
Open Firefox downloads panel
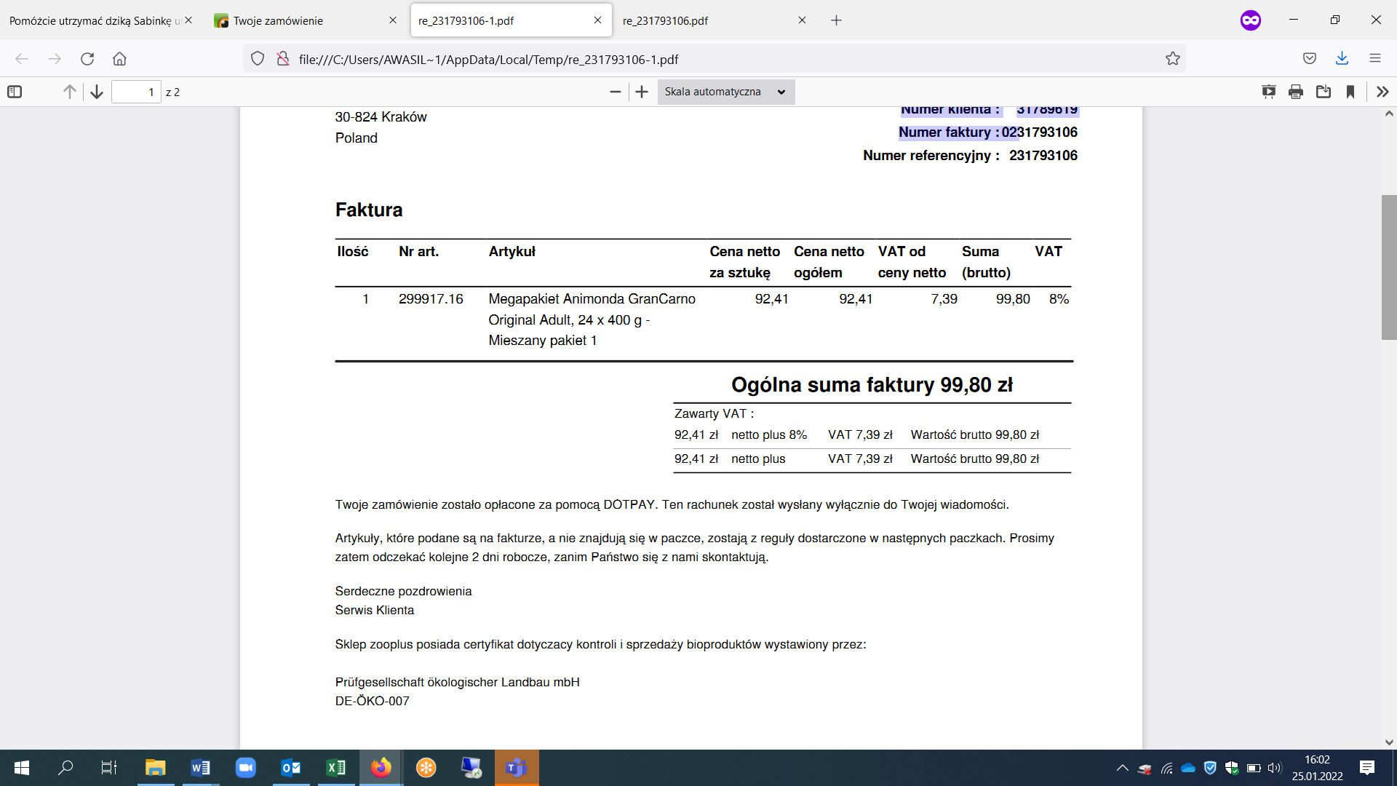(x=1342, y=59)
